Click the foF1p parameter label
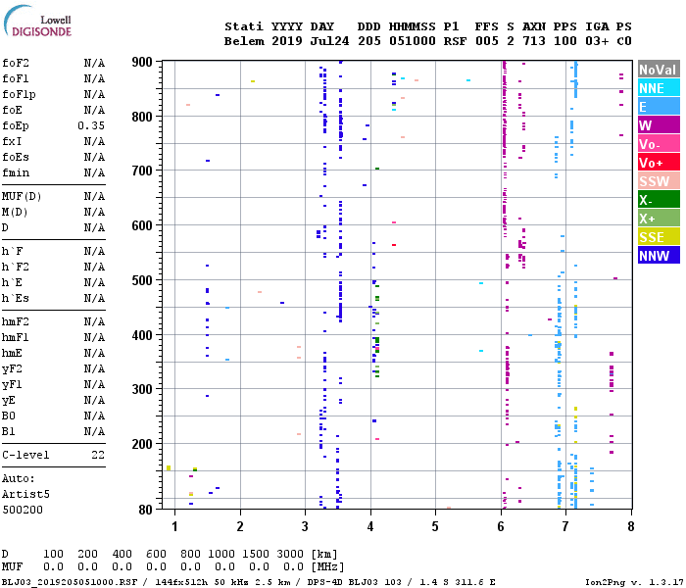686x588 pixels. [19, 94]
